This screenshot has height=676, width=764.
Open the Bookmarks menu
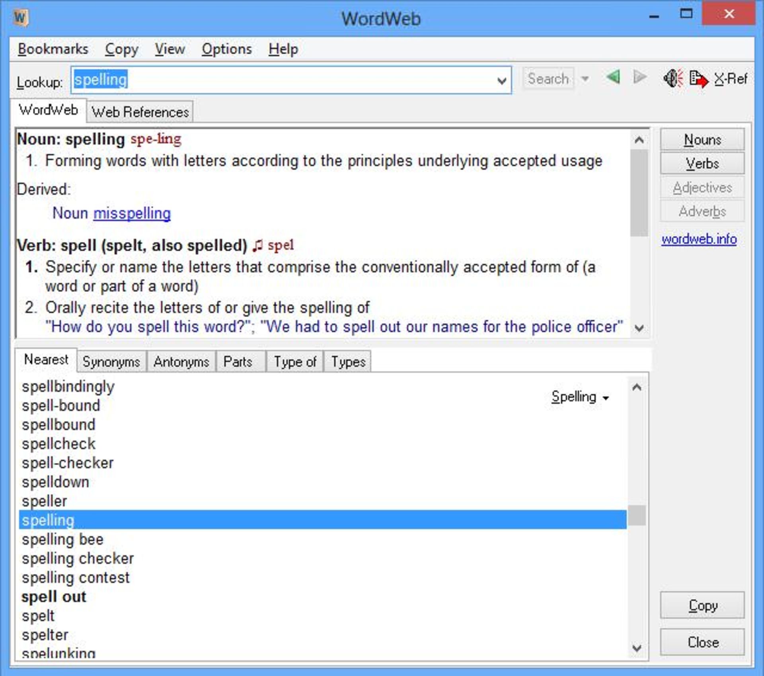pos(53,49)
